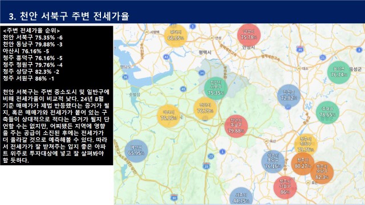Click the 서평택 JC junction marker

[x=147, y=32]
